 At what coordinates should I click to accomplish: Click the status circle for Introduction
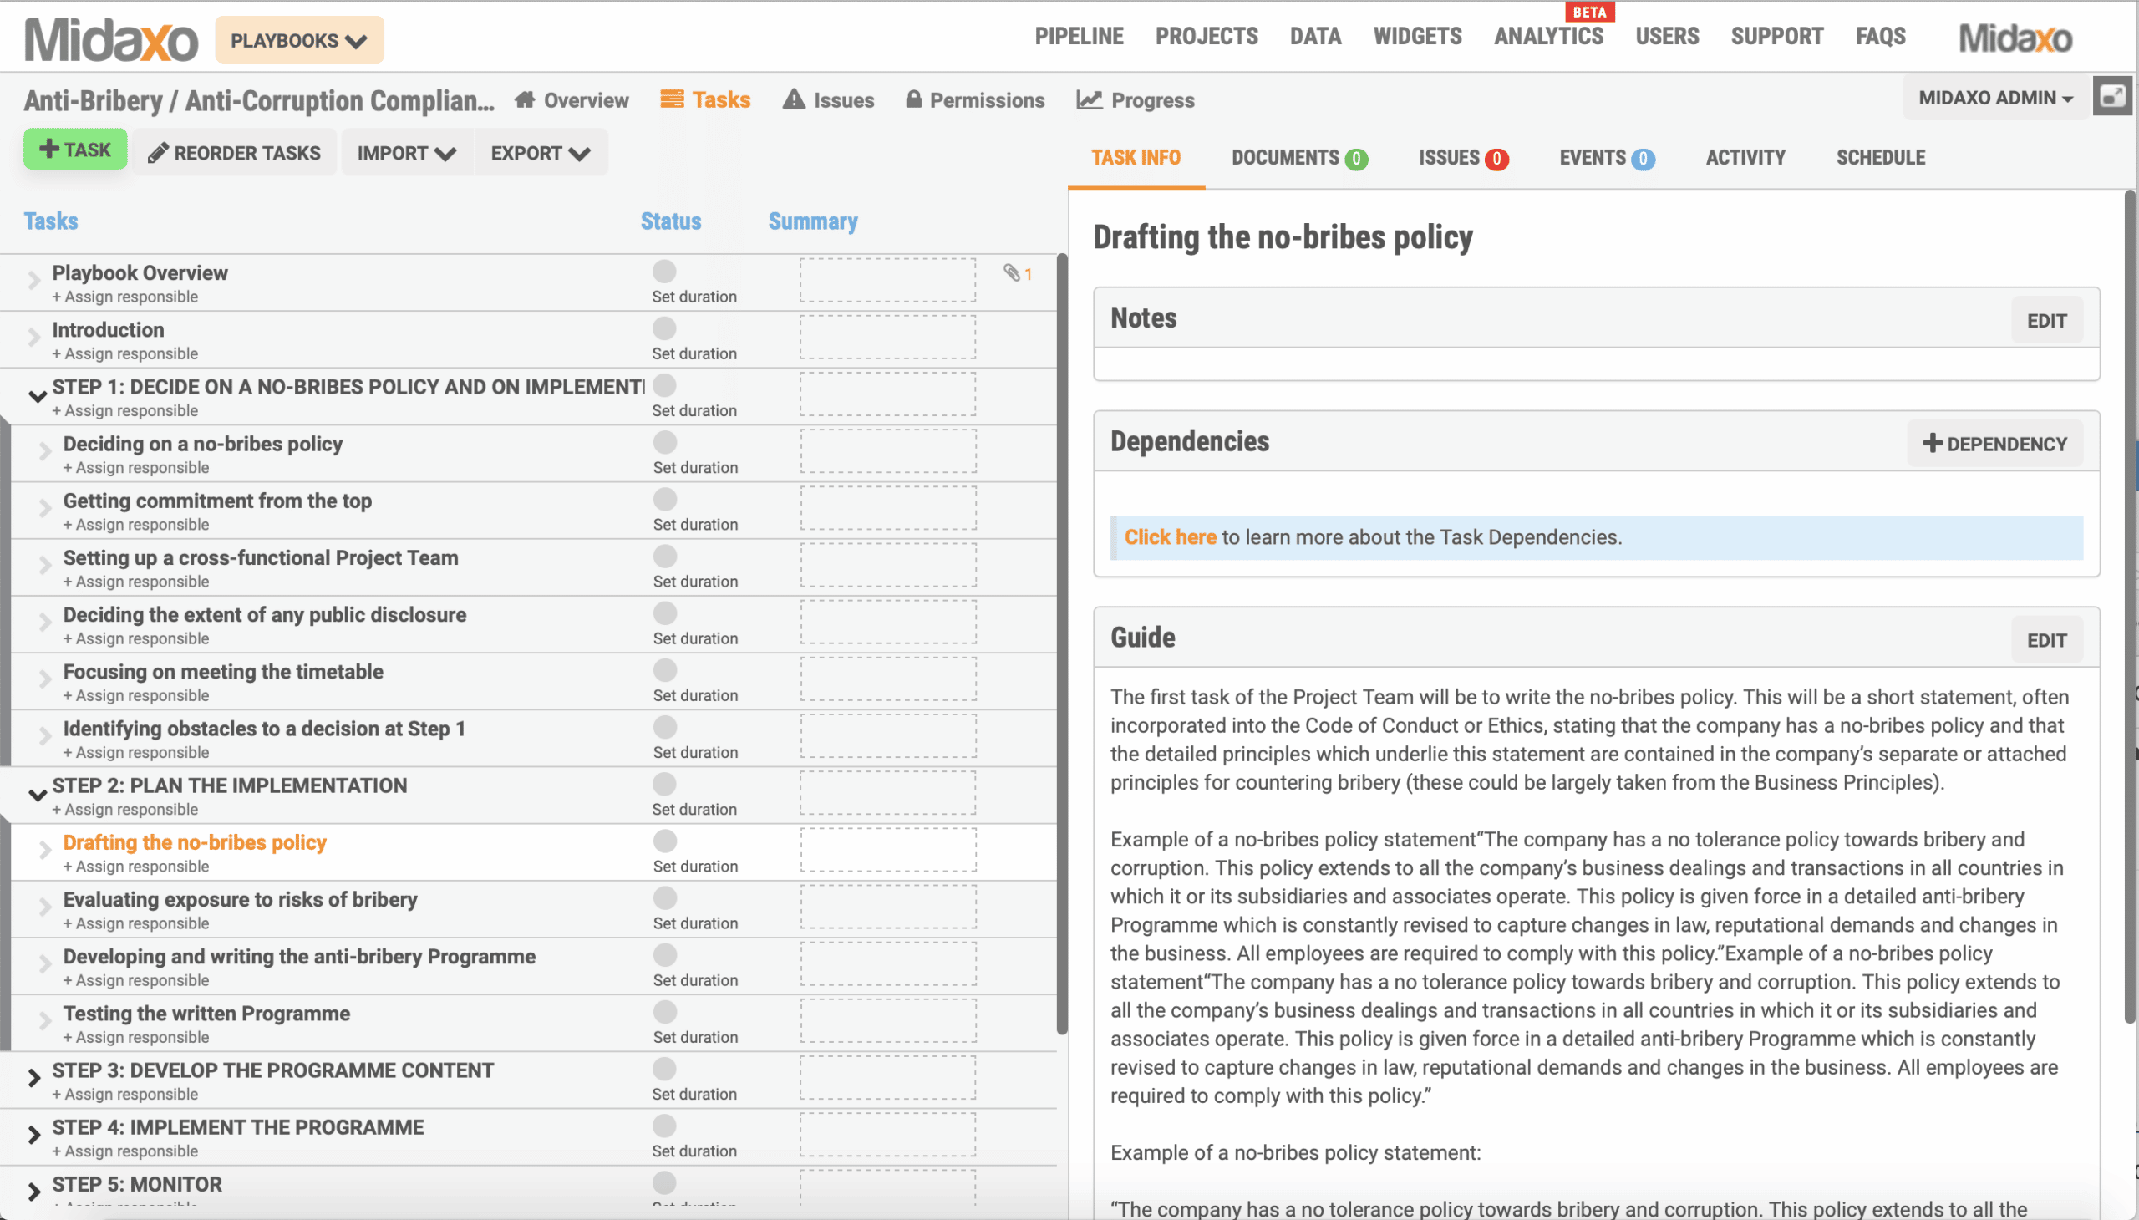(664, 328)
